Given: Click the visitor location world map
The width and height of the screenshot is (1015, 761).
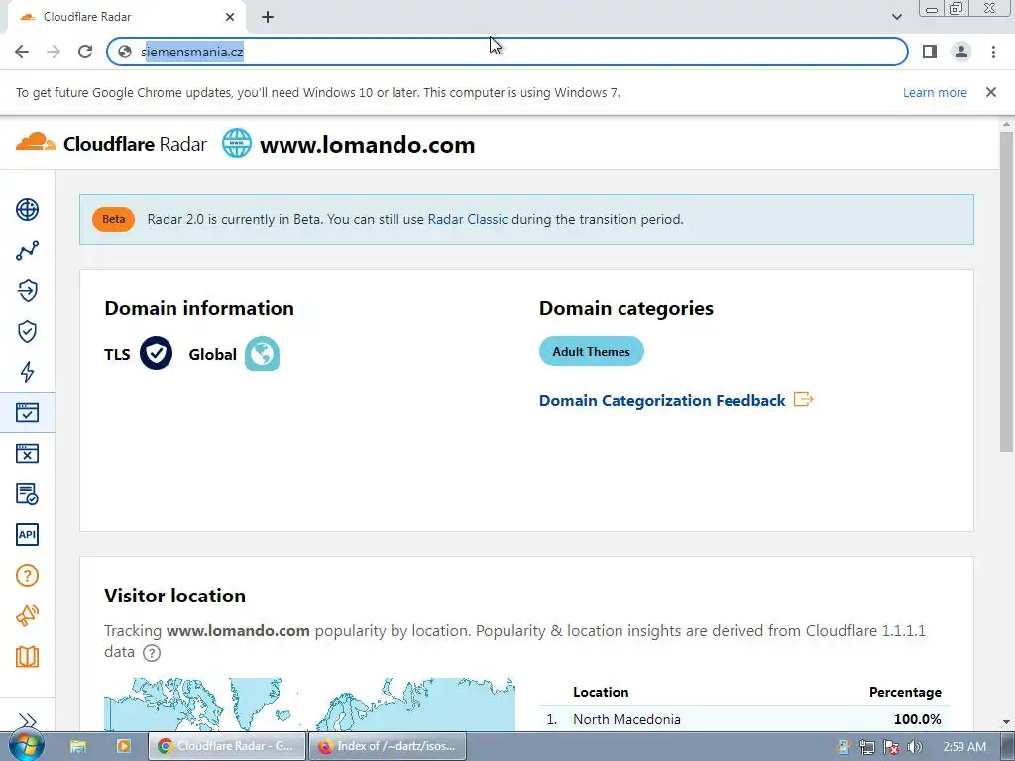Looking at the screenshot, I should 309,705.
